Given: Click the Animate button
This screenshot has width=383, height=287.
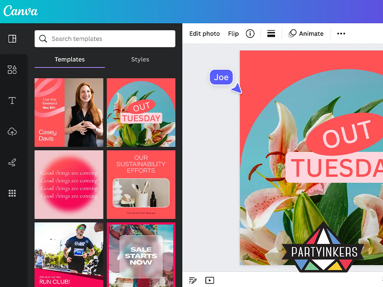Looking at the screenshot, I should coord(306,34).
